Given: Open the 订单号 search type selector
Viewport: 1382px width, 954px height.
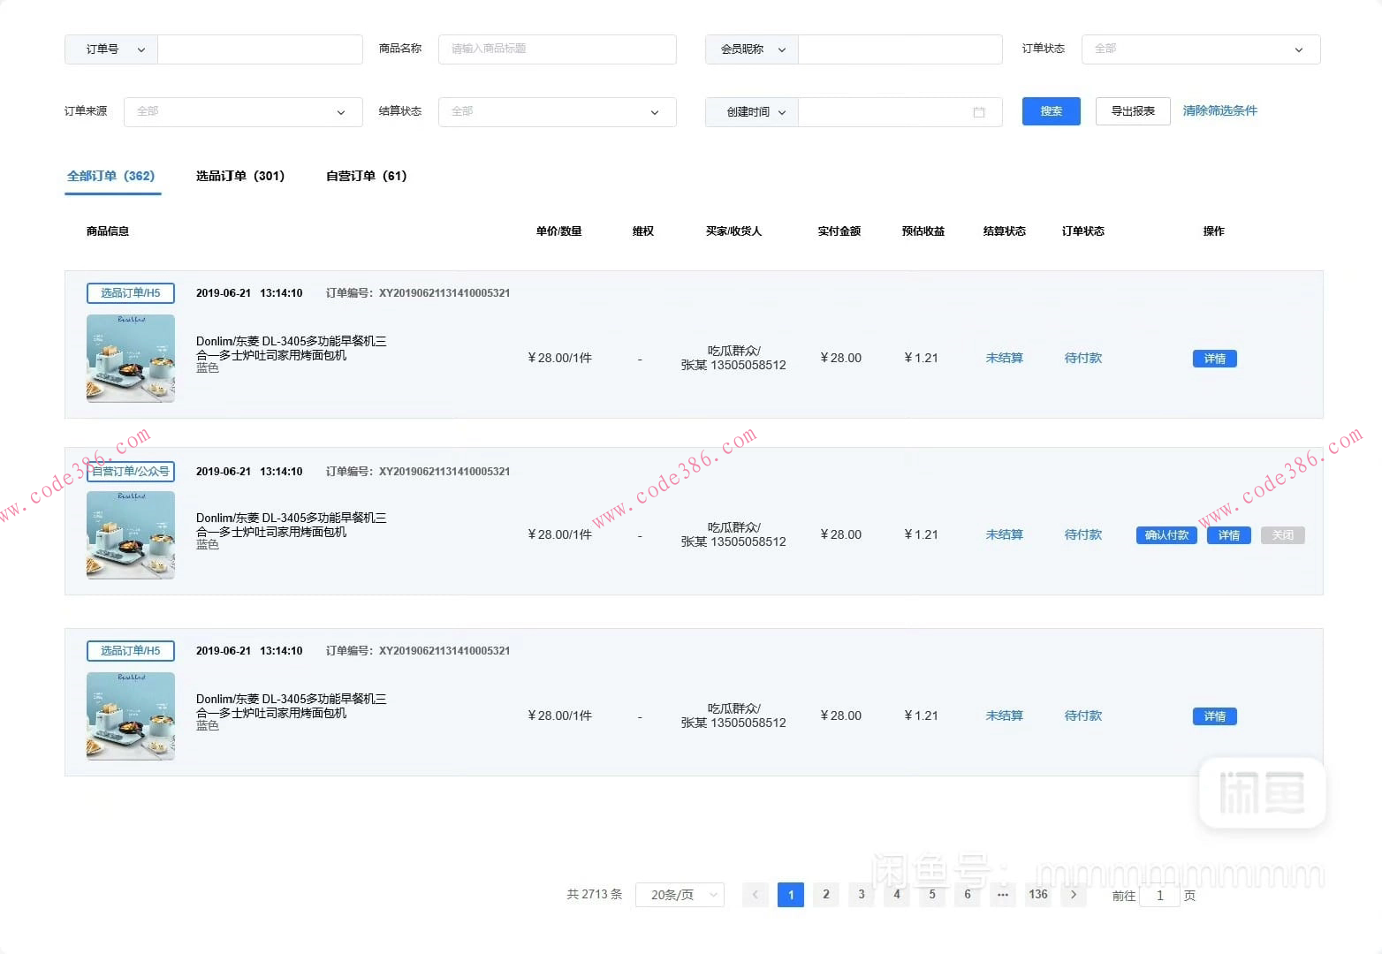Looking at the screenshot, I should pos(111,49).
